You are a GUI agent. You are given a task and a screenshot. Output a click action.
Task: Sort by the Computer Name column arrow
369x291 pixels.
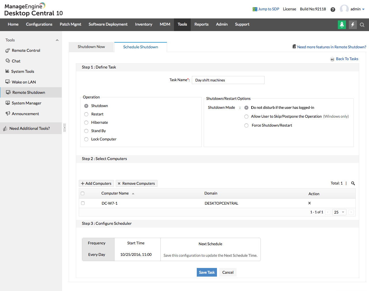pos(133,193)
